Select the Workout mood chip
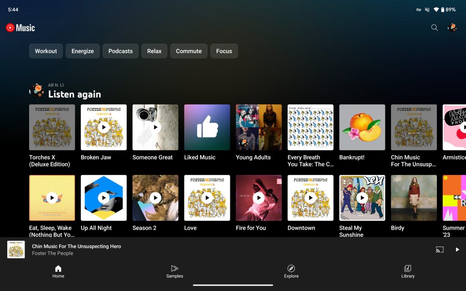 (x=46, y=51)
